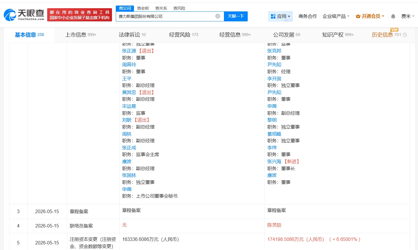
Task: Click the 联络员备案 change item
Action: click(x=81, y=226)
